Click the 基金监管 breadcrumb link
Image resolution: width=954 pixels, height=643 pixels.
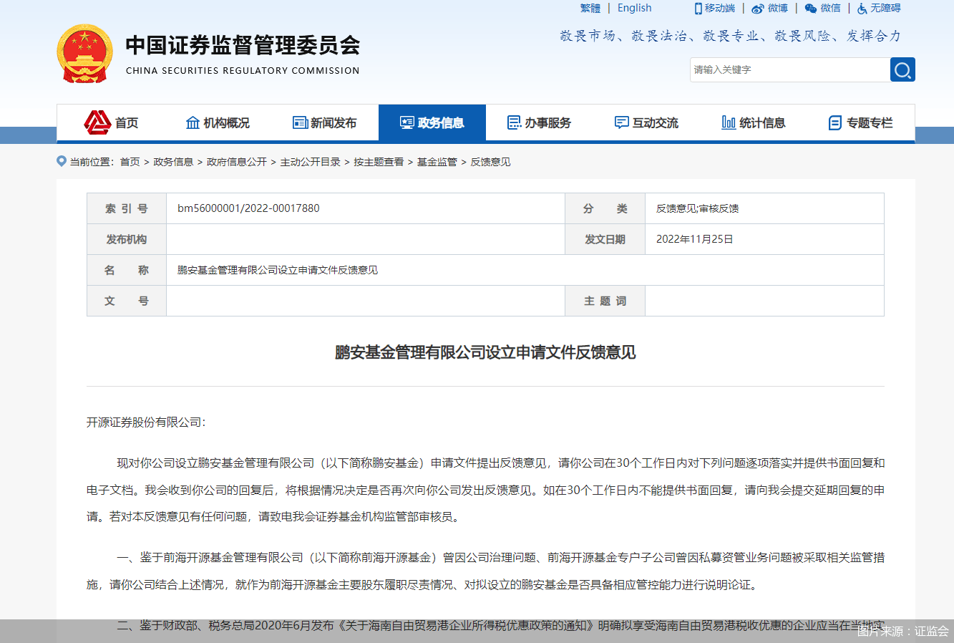coord(437,162)
